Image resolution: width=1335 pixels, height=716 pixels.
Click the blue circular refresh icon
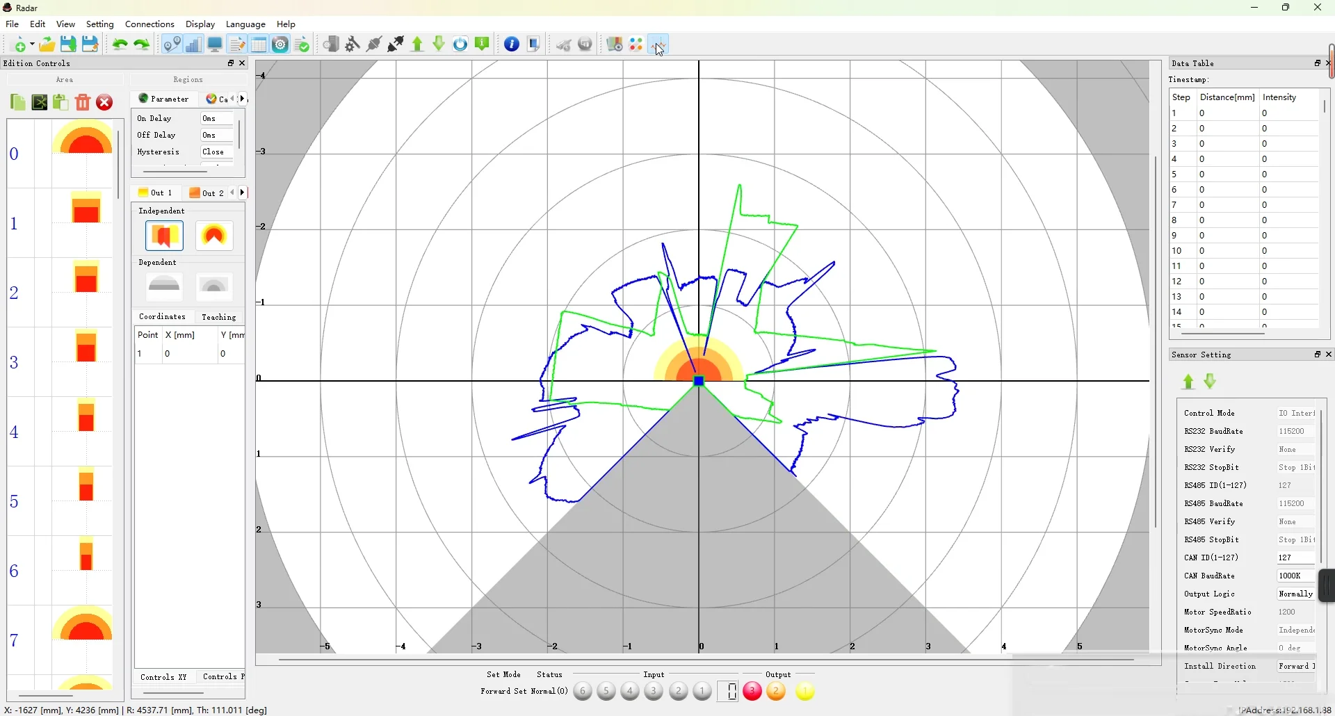pyautogui.click(x=460, y=44)
